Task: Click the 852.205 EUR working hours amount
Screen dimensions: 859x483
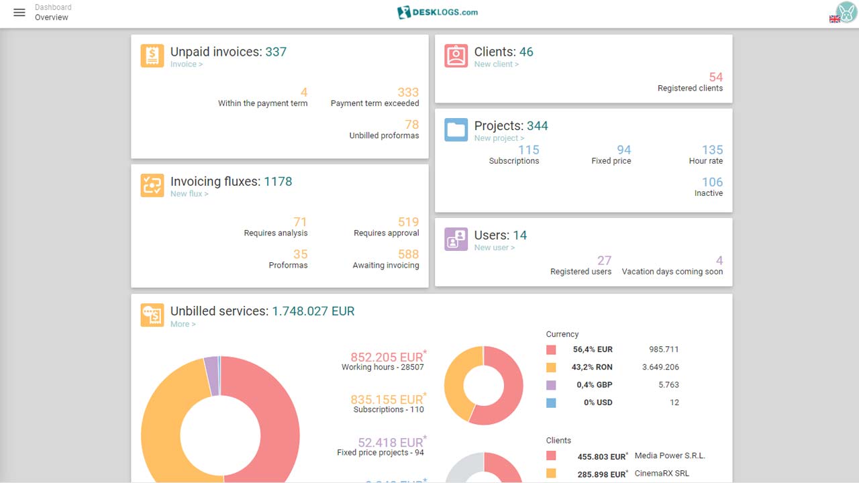Action: (389, 357)
